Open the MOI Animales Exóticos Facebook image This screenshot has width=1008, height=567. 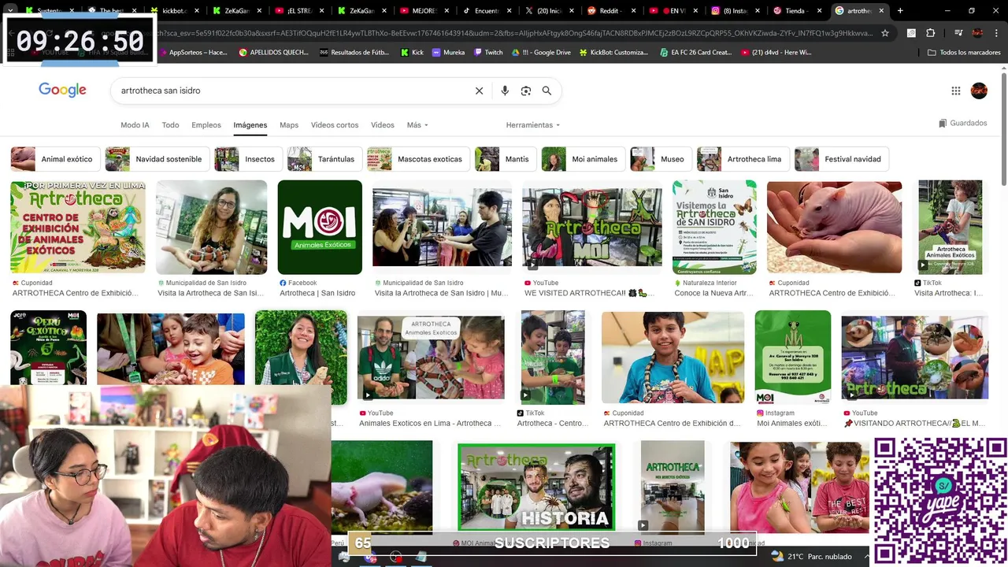(320, 227)
